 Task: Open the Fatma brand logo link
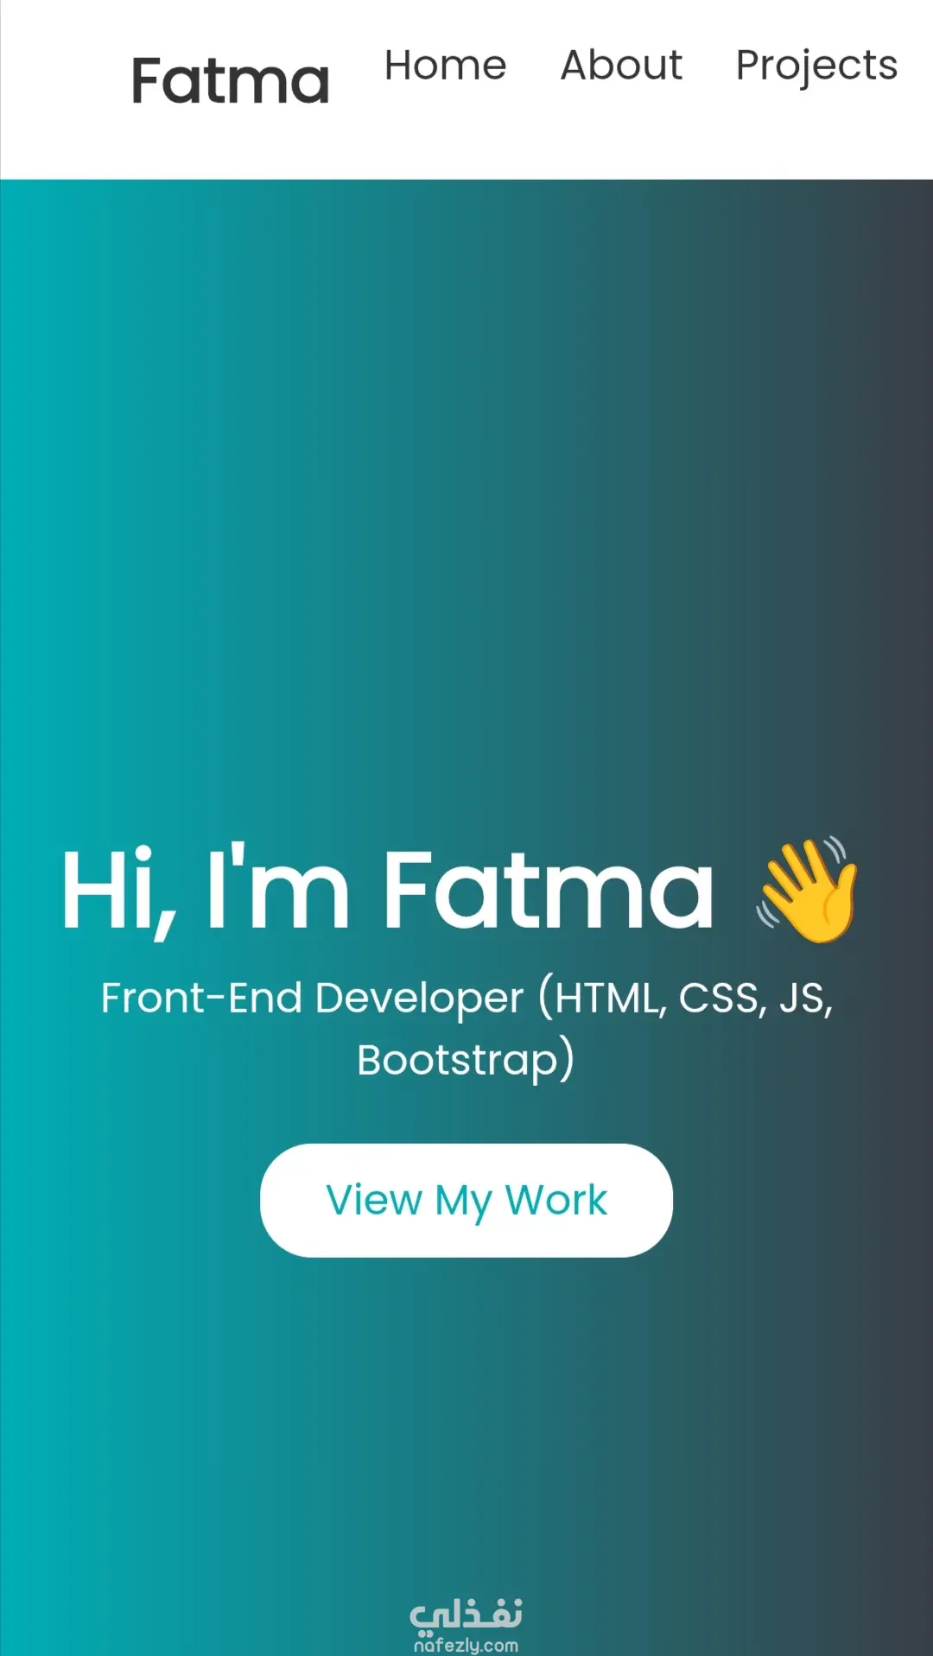pos(231,81)
